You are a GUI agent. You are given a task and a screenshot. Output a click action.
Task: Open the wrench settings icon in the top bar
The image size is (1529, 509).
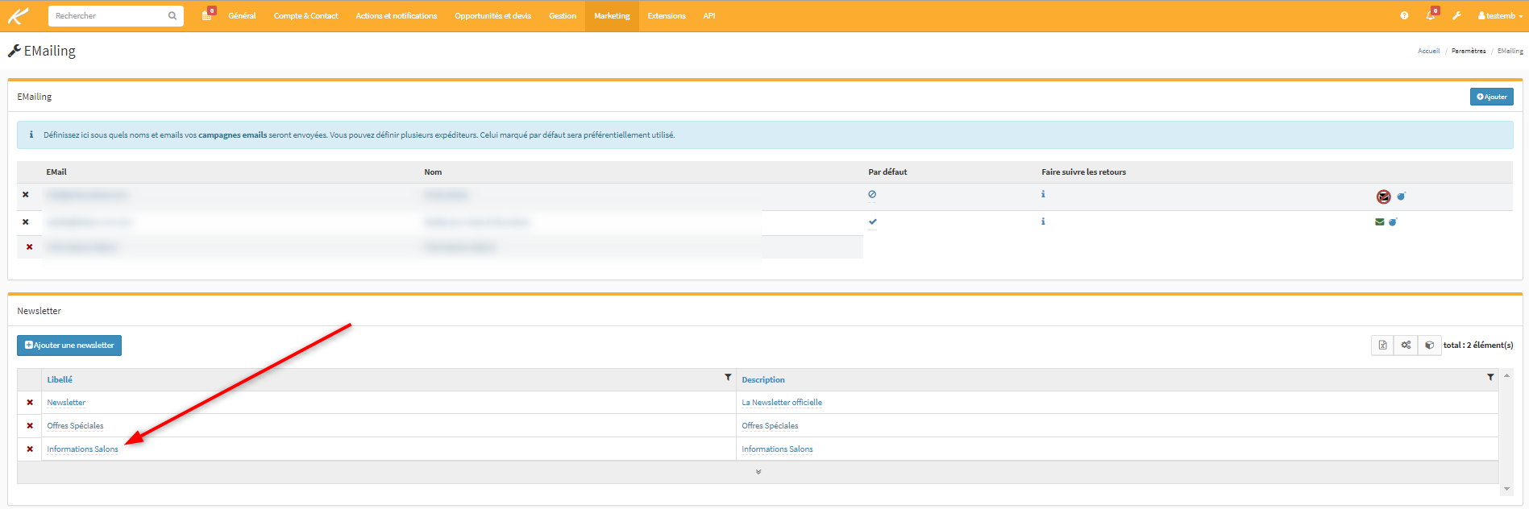[1456, 16]
